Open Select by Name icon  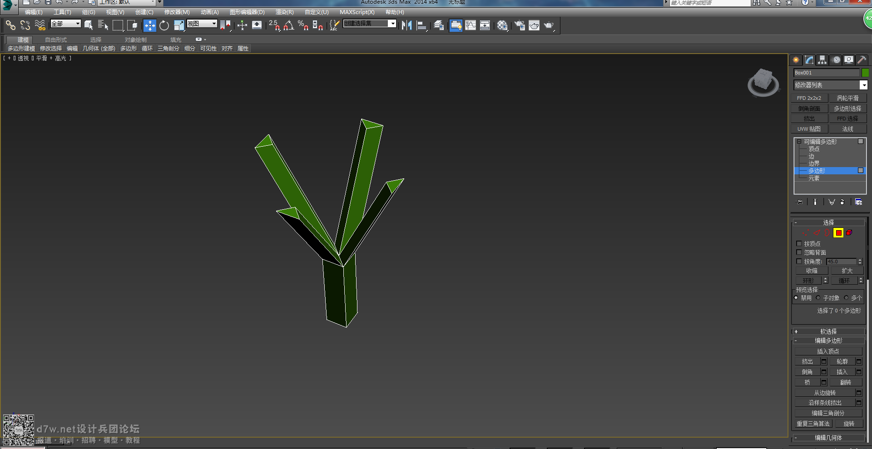(x=103, y=25)
